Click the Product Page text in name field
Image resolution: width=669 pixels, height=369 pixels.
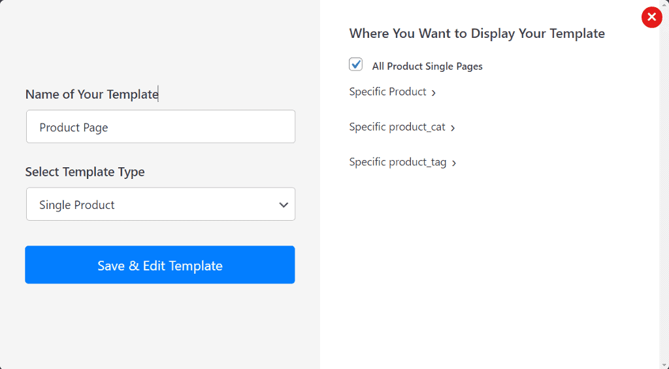point(74,128)
